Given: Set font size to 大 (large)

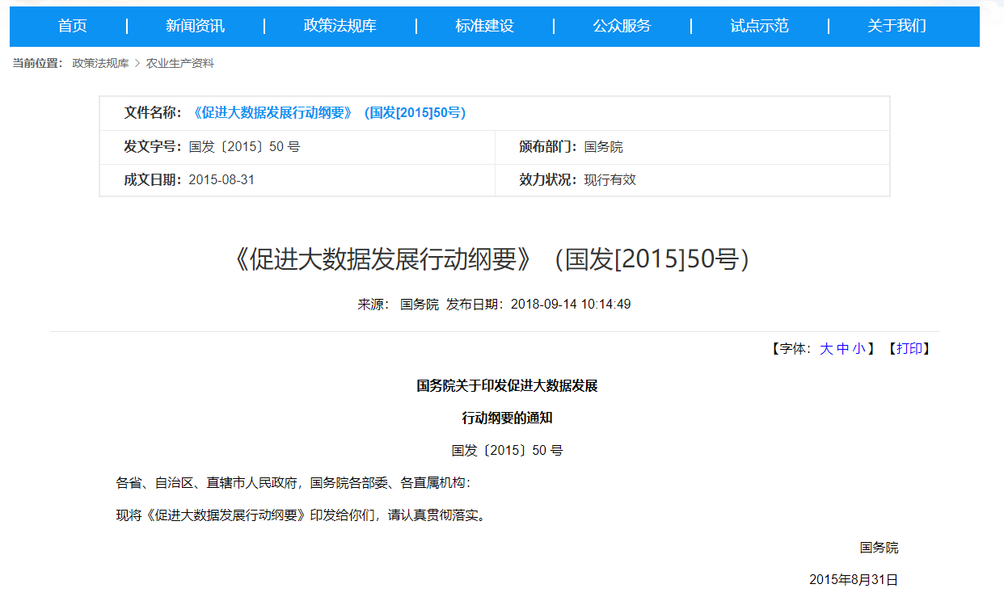Looking at the screenshot, I should (x=826, y=349).
